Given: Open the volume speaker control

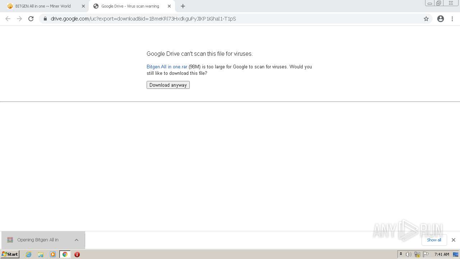Looking at the screenshot, I should [x=409, y=254].
